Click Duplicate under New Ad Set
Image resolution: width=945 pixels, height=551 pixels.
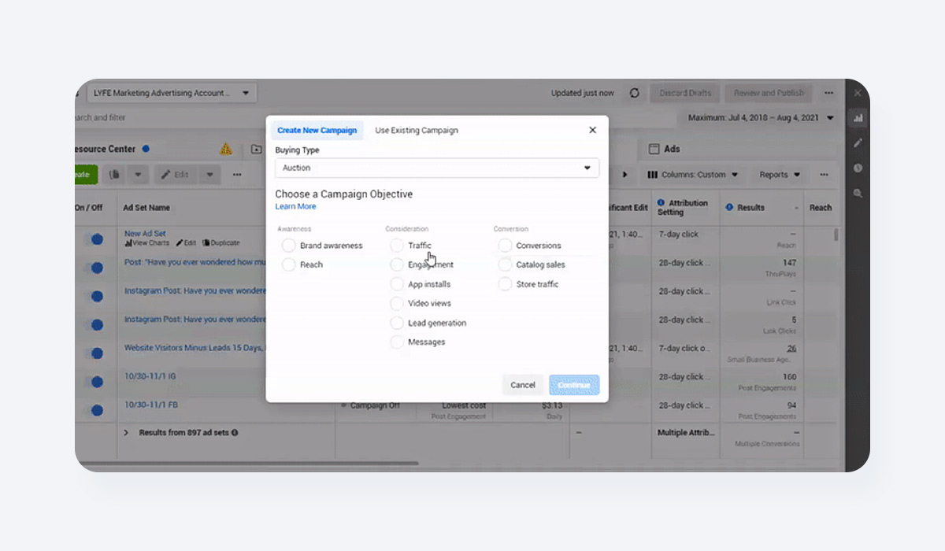coord(220,243)
